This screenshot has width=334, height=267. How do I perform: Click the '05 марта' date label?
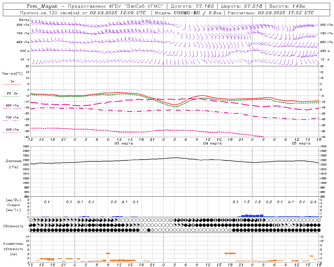click(301, 143)
